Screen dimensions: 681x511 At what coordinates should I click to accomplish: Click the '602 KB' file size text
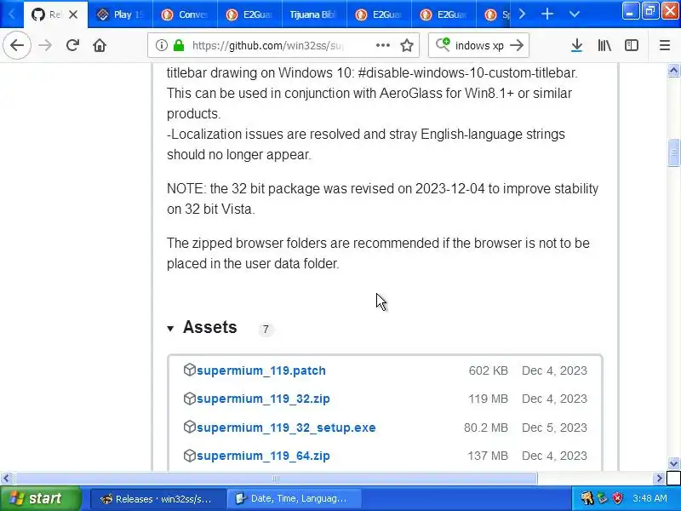488,370
